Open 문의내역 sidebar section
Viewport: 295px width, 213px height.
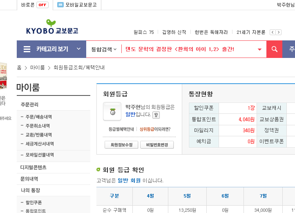click(x=29, y=179)
